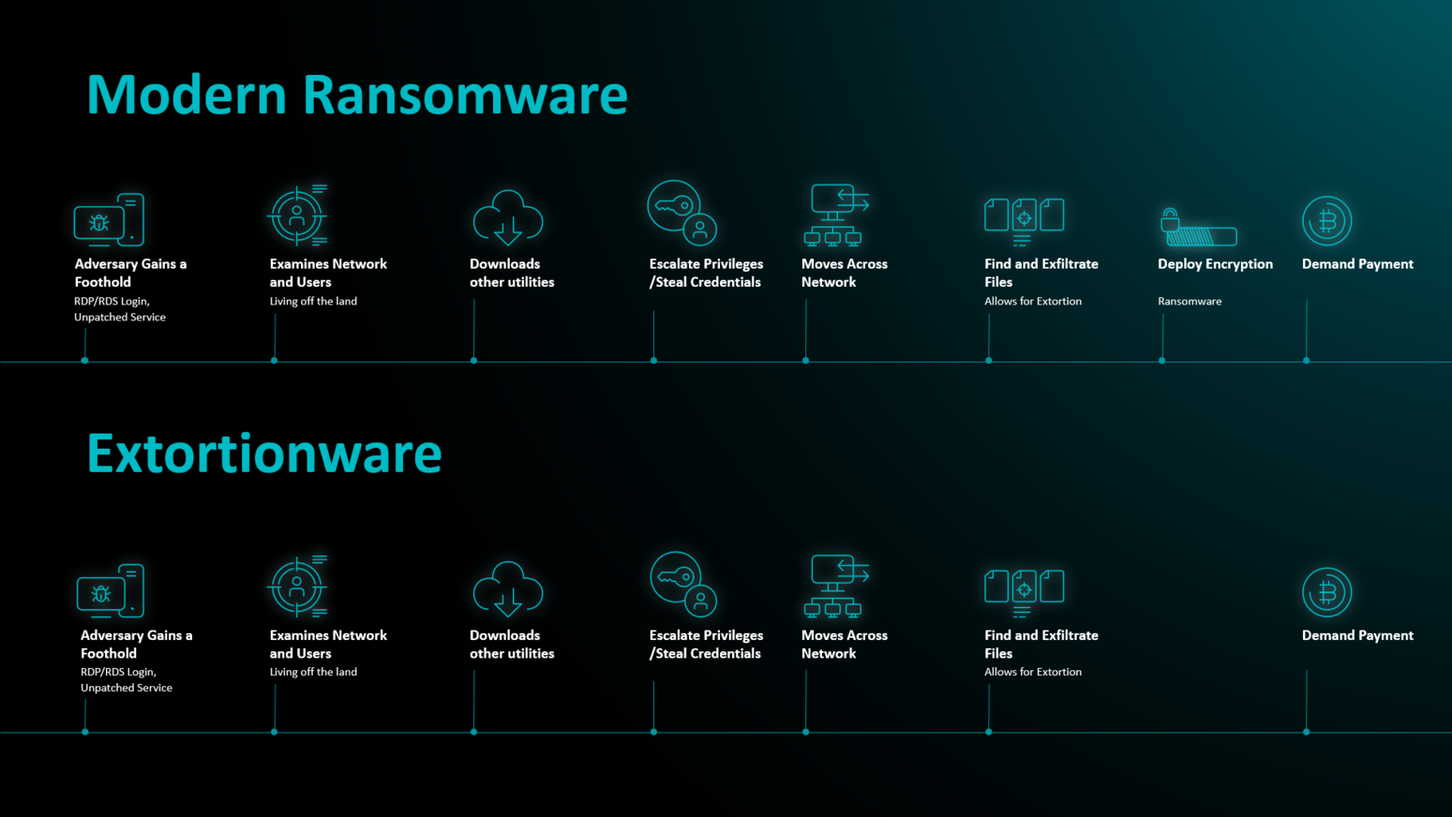The width and height of the screenshot is (1452, 817).
Task: Click the bitcoin icon in Modern Ransomware row
Action: click(x=1327, y=221)
